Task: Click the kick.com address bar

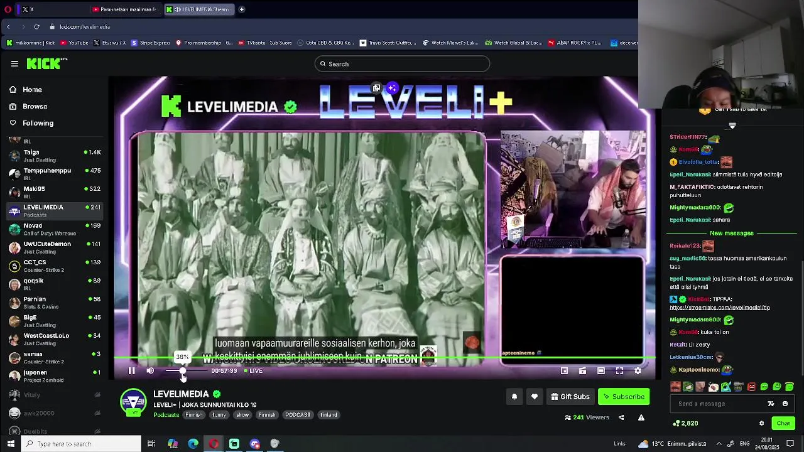Action: [x=85, y=27]
